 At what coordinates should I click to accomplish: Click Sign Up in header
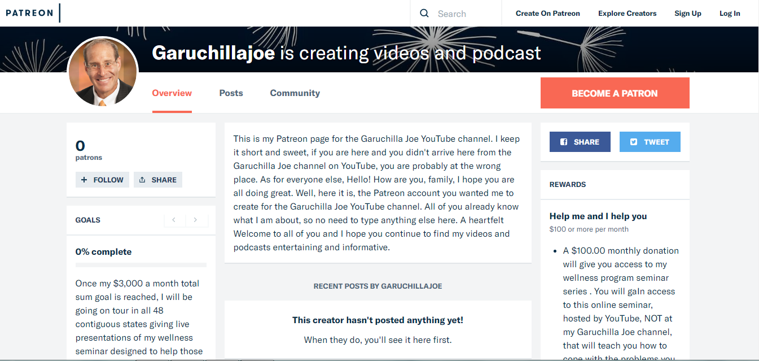tap(688, 14)
